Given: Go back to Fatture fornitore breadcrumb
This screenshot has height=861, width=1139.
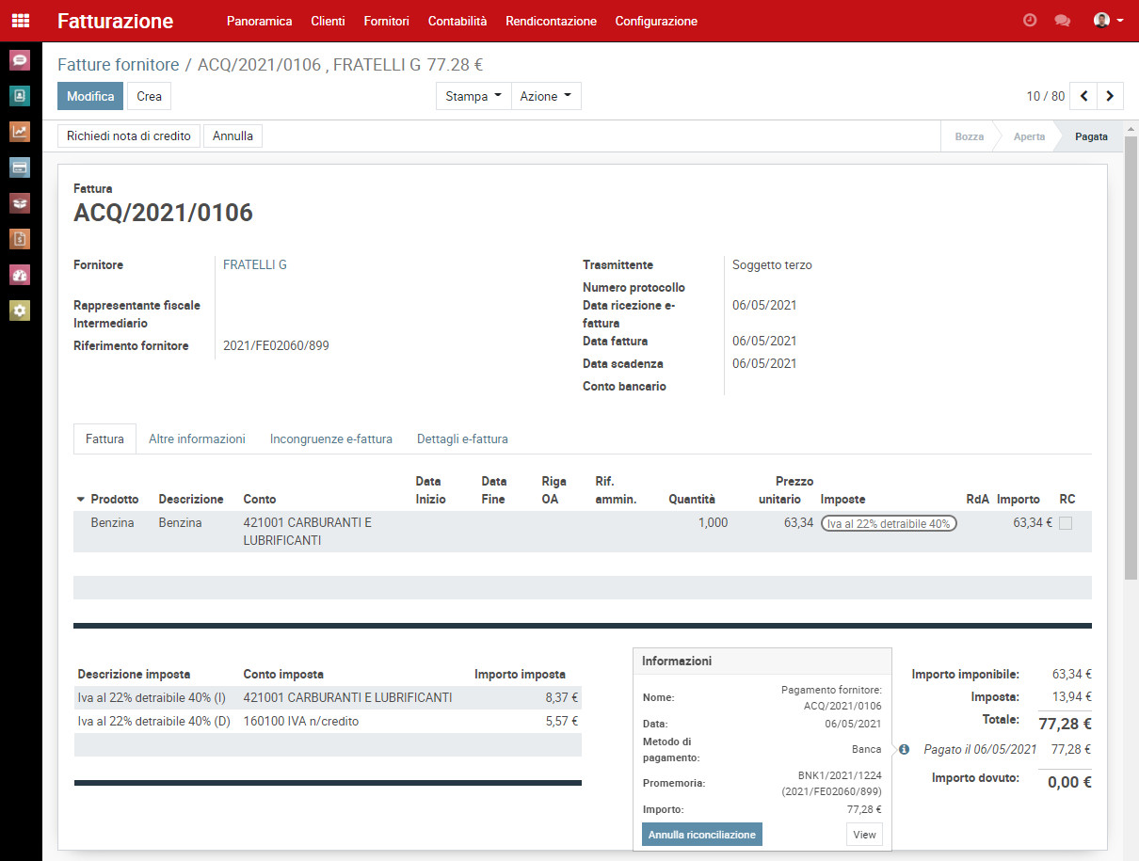Looking at the screenshot, I should pyautogui.click(x=119, y=65).
